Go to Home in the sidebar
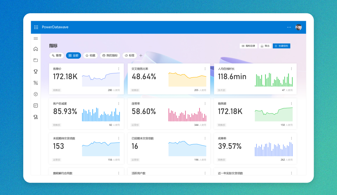This screenshot has height=195, width=337. pyautogui.click(x=36, y=49)
